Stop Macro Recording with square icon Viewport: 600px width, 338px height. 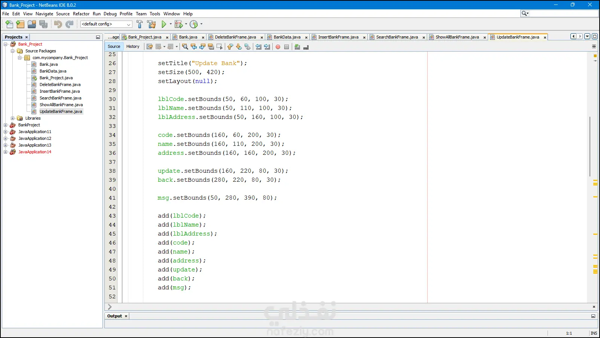coord(287,47)
